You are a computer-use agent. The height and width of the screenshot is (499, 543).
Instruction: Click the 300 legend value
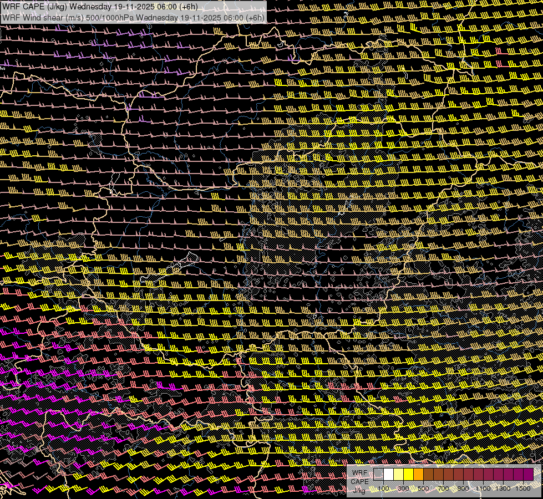tap(403, 488)
